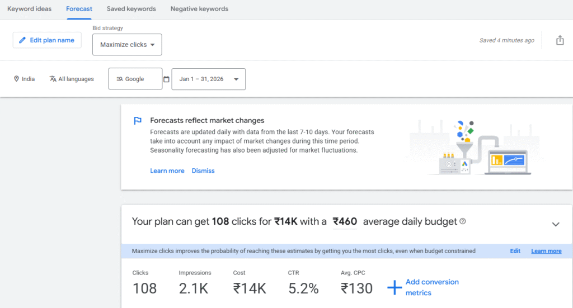573x308 pixels.
Task: Edit the ₹460 average daily budget value
Action: point(345,221)
